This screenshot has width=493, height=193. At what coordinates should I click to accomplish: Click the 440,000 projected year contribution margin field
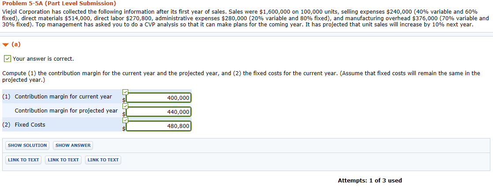(159, 112)
